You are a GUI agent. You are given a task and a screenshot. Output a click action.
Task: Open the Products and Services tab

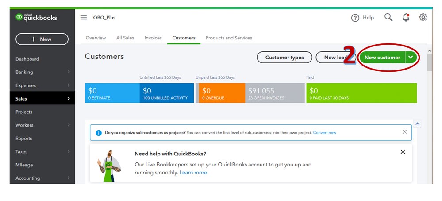coord(229,38)
